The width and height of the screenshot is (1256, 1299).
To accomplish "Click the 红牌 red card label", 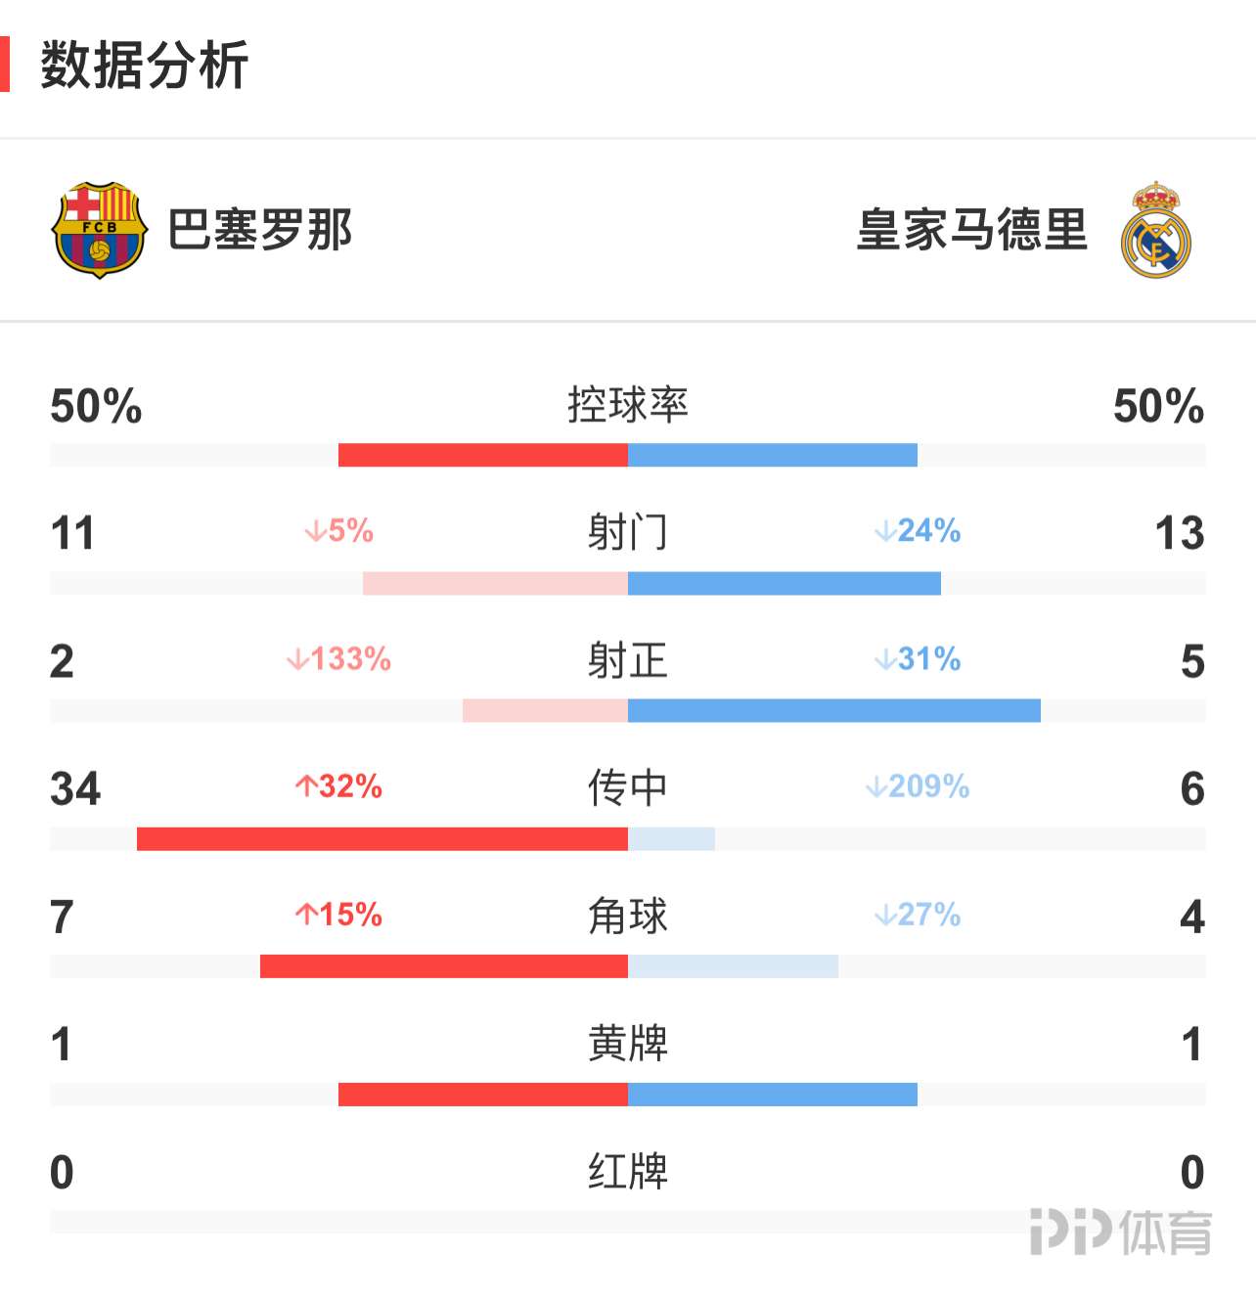I will pyautogui.click(x=628, y=1172).
